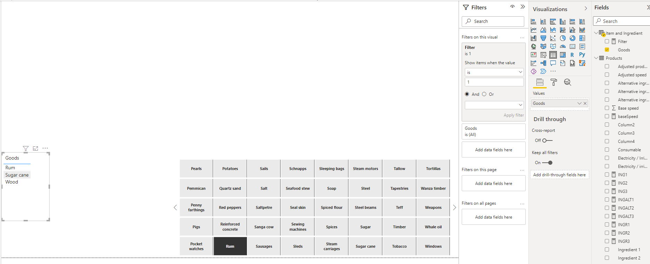Open the Format paint roller tab

pyautogui.click(x=554, y=82)
